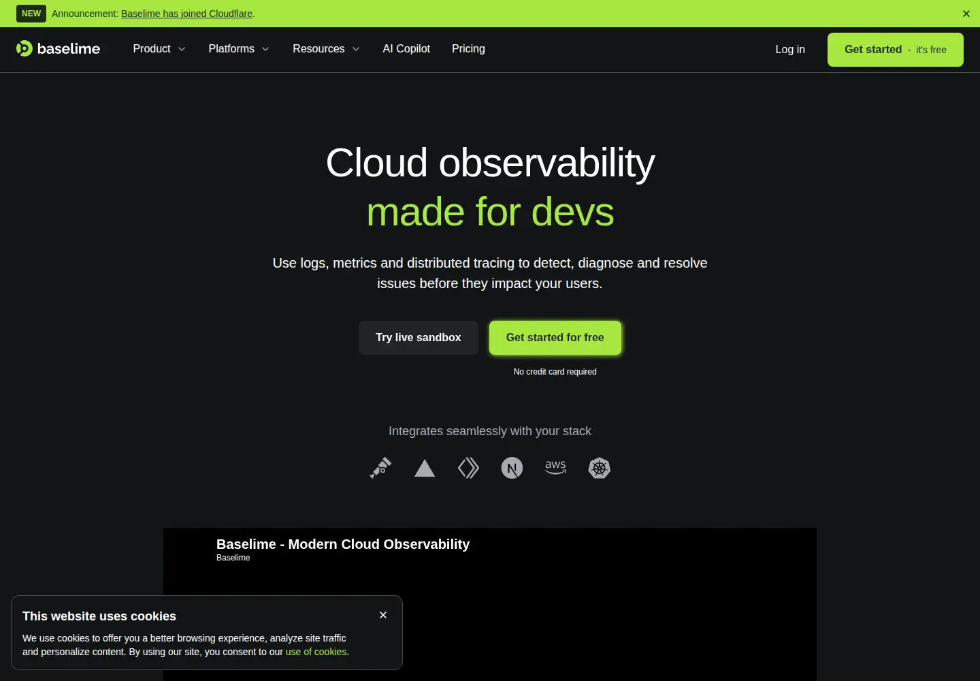The height and width of the screenshot is (681, 980).
Task: Expand the Resources dropdown menu
Action: coord(326,49)
